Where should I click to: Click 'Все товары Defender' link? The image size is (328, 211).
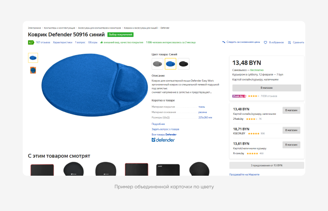(x=164, y=135)
